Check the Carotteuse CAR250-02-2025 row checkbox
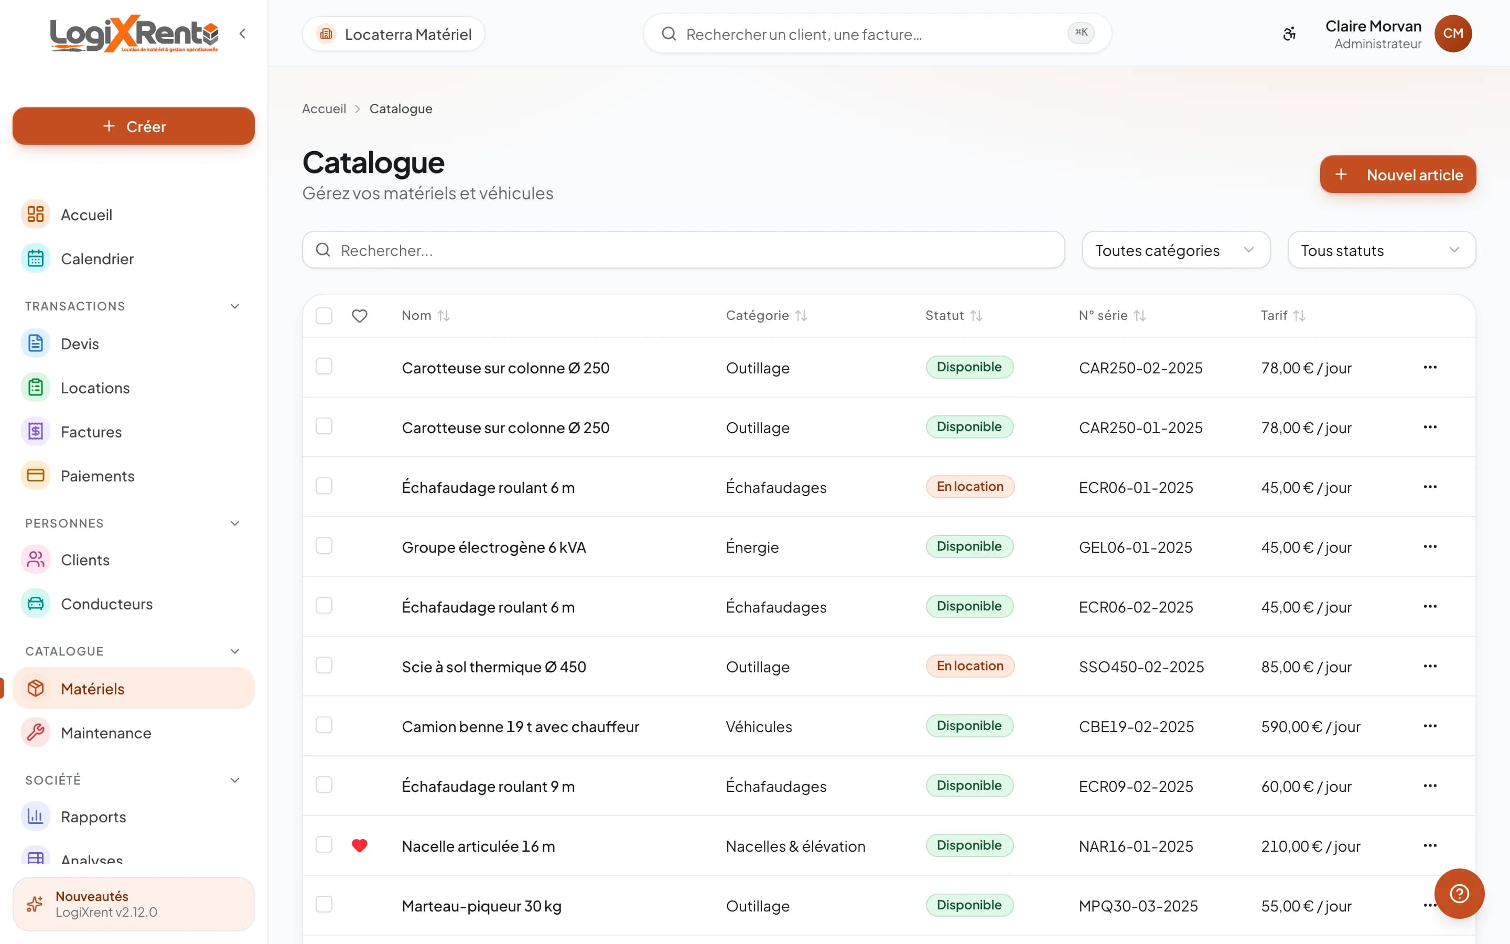1510x944 pixels. tap(324, 367)
